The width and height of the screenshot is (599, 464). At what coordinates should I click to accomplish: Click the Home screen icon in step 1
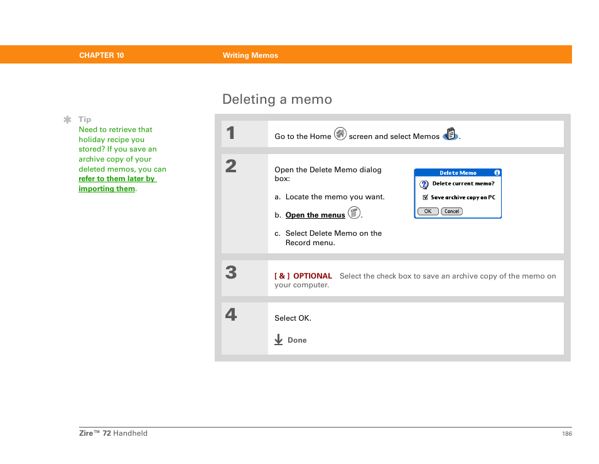click(340, 134)
